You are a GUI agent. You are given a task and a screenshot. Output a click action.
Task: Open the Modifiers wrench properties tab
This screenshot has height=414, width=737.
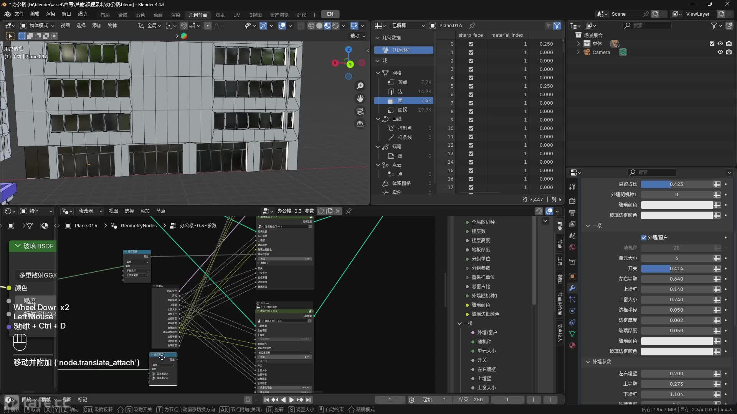572,288
